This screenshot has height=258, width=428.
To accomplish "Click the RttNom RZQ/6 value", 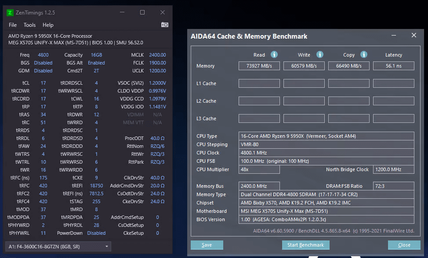I will click(157, 146).
